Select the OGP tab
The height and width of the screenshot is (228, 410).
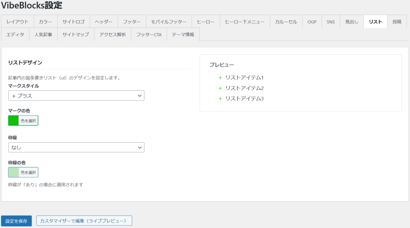click(312, 22)
